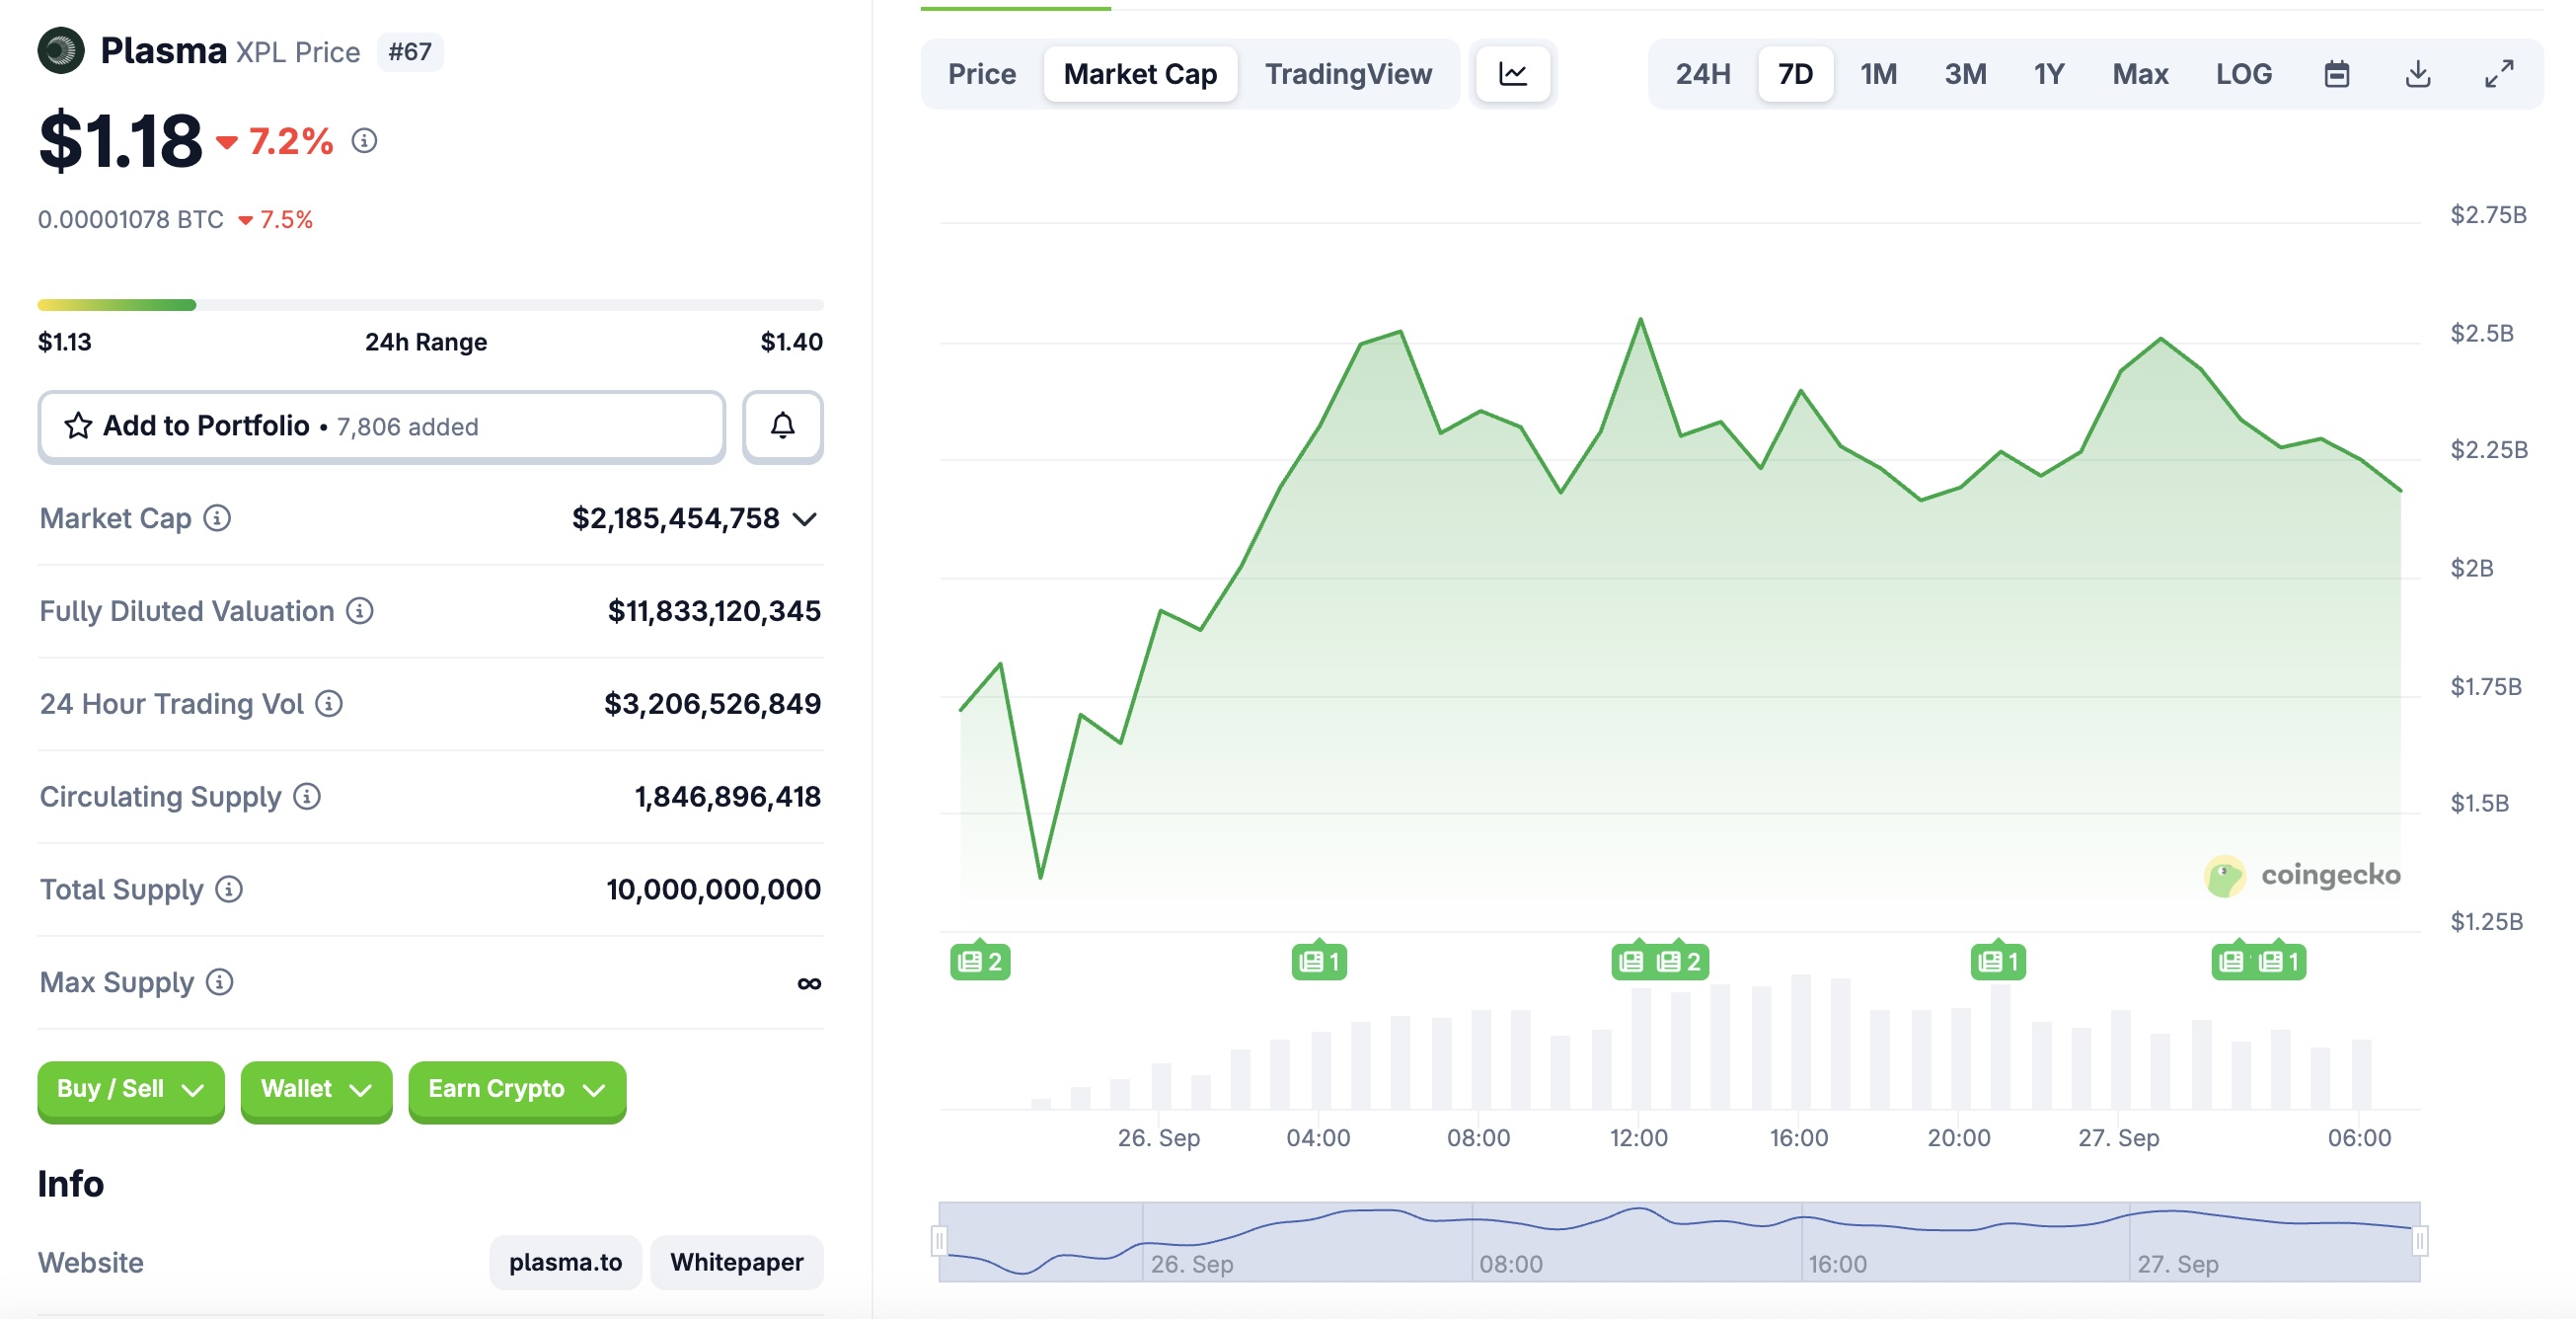Screen dimensions: 2576x1319
Task: Click the $1.13 24h low value
Action: tap(65, 342)
